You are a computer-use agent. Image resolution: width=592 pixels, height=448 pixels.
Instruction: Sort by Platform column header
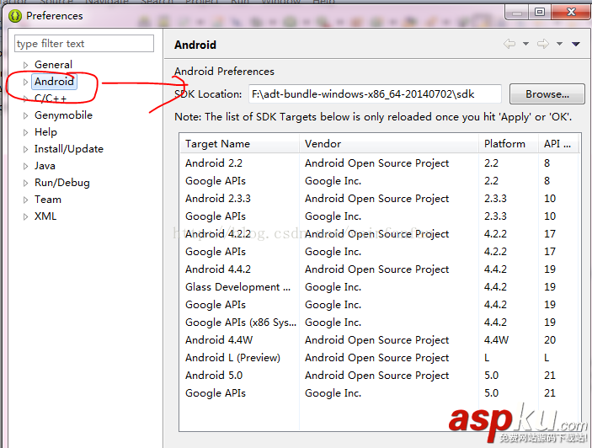pyautogui.click(x=509, y=144)
